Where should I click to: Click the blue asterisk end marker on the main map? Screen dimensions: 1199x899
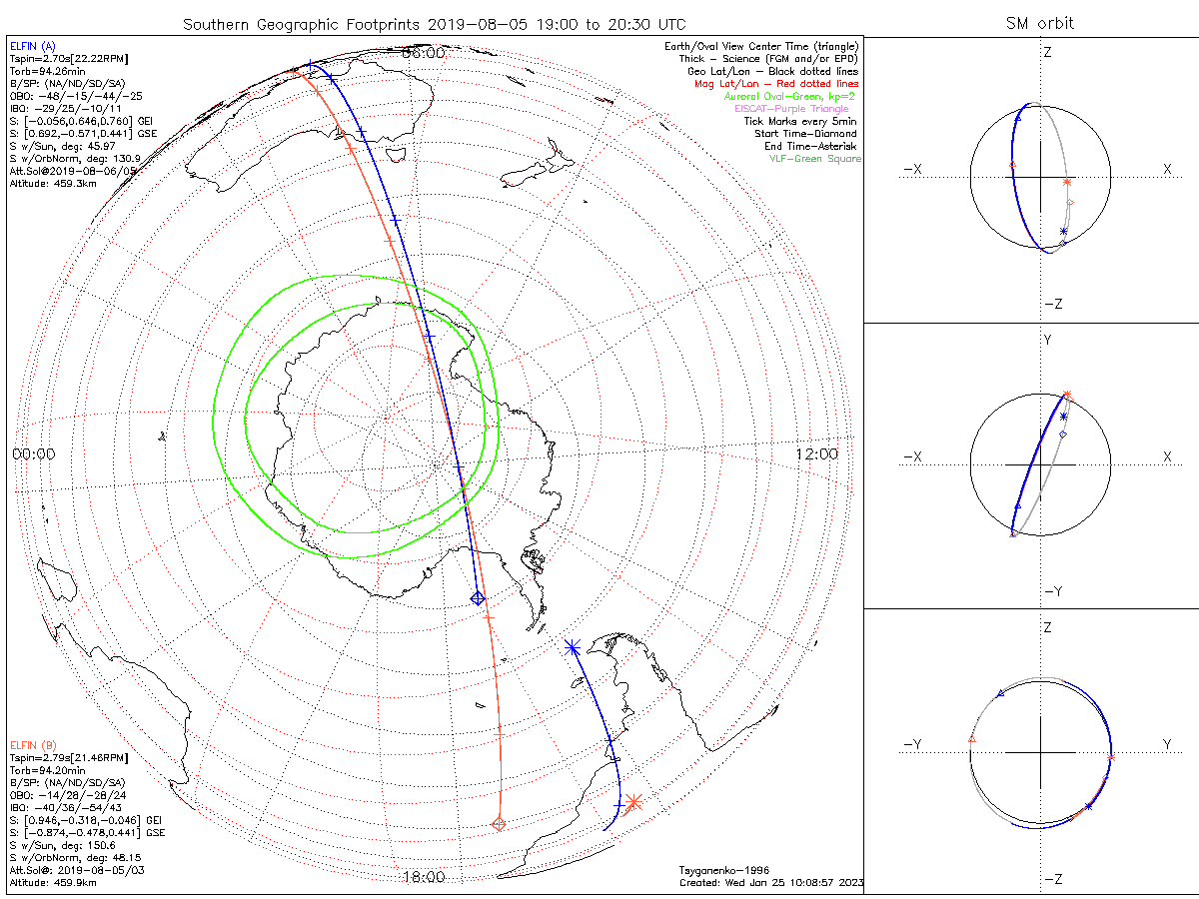(x=572, y=647)
